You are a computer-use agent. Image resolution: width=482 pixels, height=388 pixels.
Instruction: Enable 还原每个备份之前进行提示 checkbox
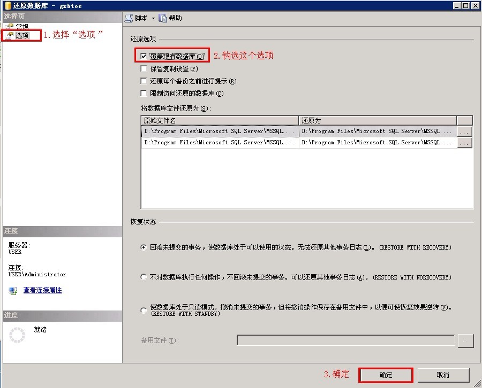coord(143,81)
